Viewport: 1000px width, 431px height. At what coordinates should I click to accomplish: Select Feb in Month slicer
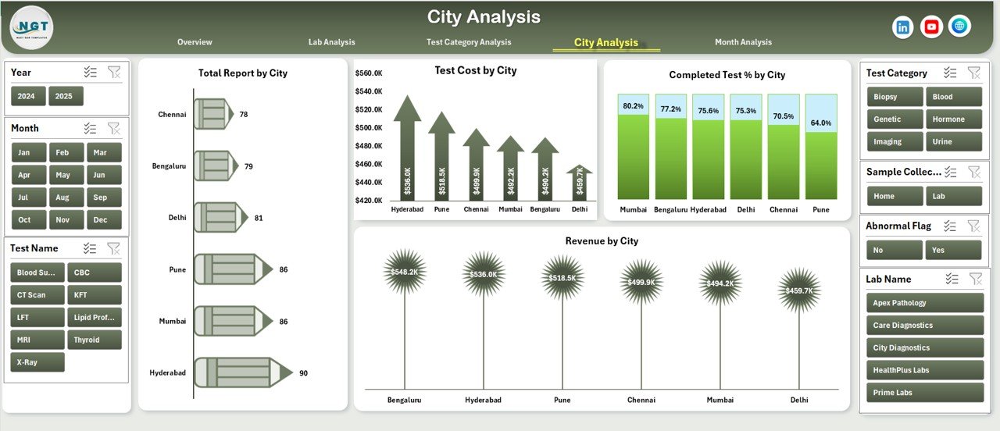[x=66, y=152]
